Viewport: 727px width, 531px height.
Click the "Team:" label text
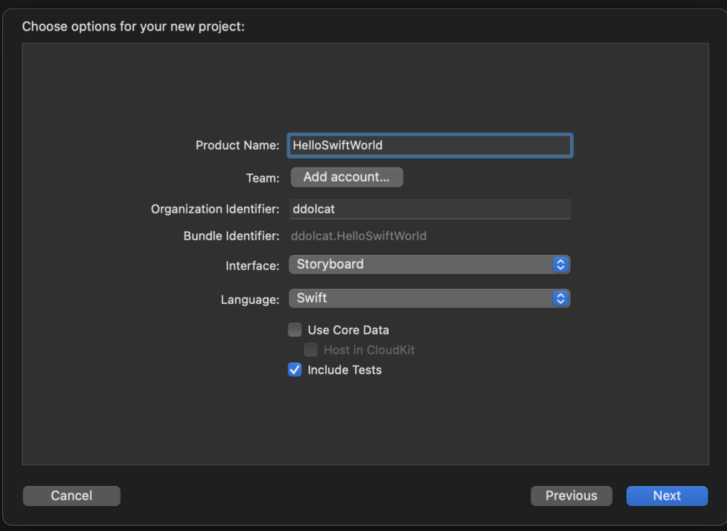pyautogui.click(x=262, y=178)
